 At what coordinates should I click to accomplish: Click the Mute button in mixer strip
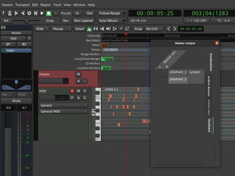pyautogui.click(x=16, y=101)
